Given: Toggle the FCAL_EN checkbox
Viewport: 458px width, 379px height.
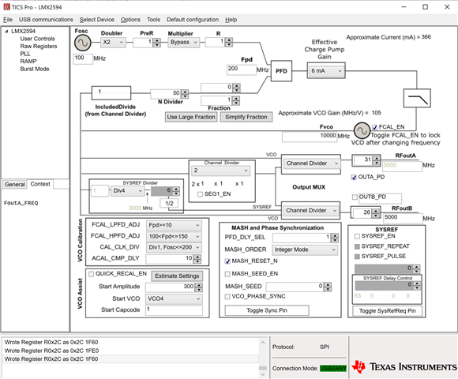Looking at the screenshot, I should pyautogui.click(x=375, y=127).
